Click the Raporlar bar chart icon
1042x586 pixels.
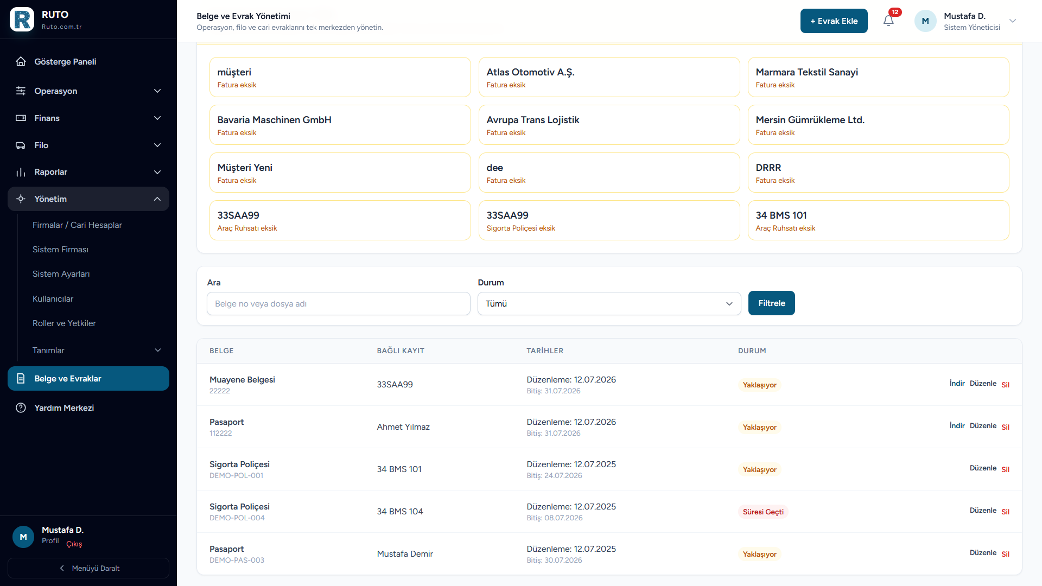point(21,172)
